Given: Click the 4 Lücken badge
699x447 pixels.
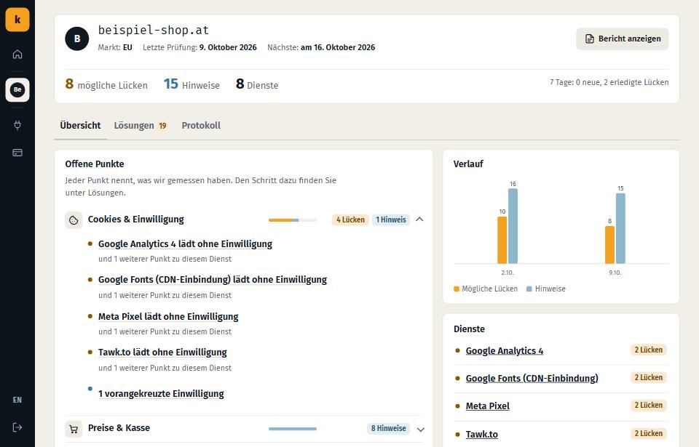Looking at the screenshot, I should click(x=350, y=220).
